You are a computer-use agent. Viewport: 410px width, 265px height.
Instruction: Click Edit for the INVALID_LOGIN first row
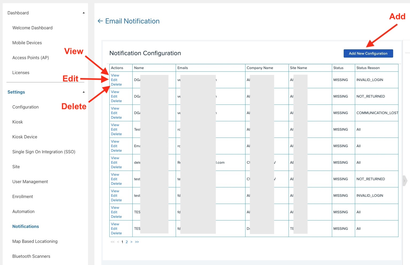[114, 80]
